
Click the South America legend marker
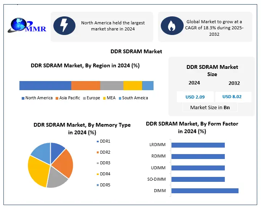coord(120,98)
